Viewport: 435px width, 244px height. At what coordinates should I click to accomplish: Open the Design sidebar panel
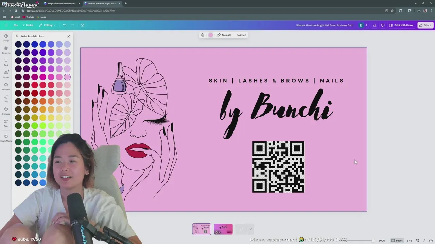pos(6,38)
